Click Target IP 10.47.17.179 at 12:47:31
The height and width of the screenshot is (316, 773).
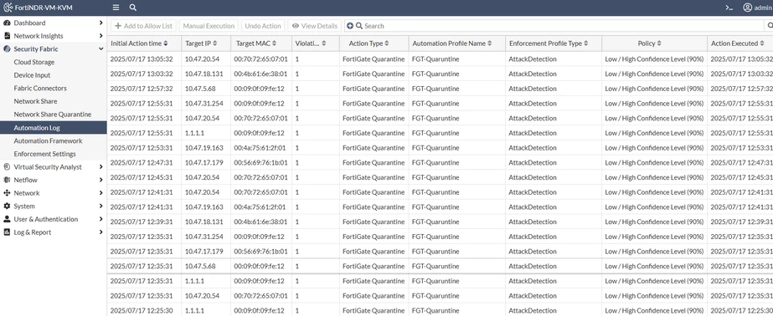point(204,162)
